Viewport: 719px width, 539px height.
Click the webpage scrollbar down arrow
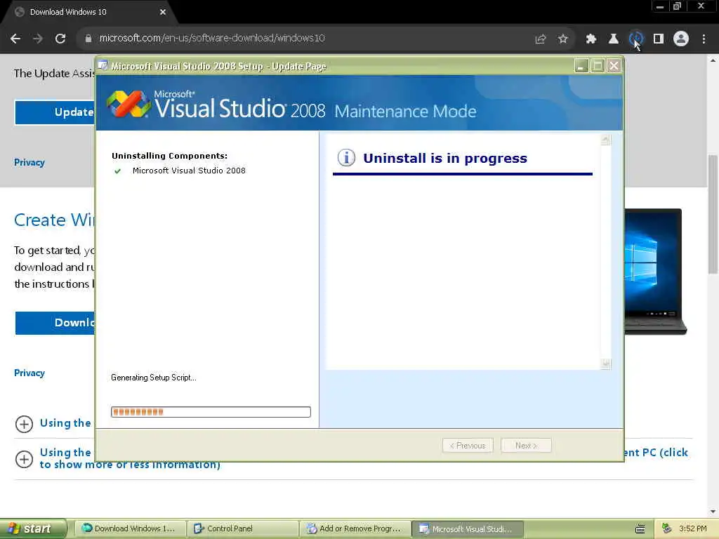713,512
